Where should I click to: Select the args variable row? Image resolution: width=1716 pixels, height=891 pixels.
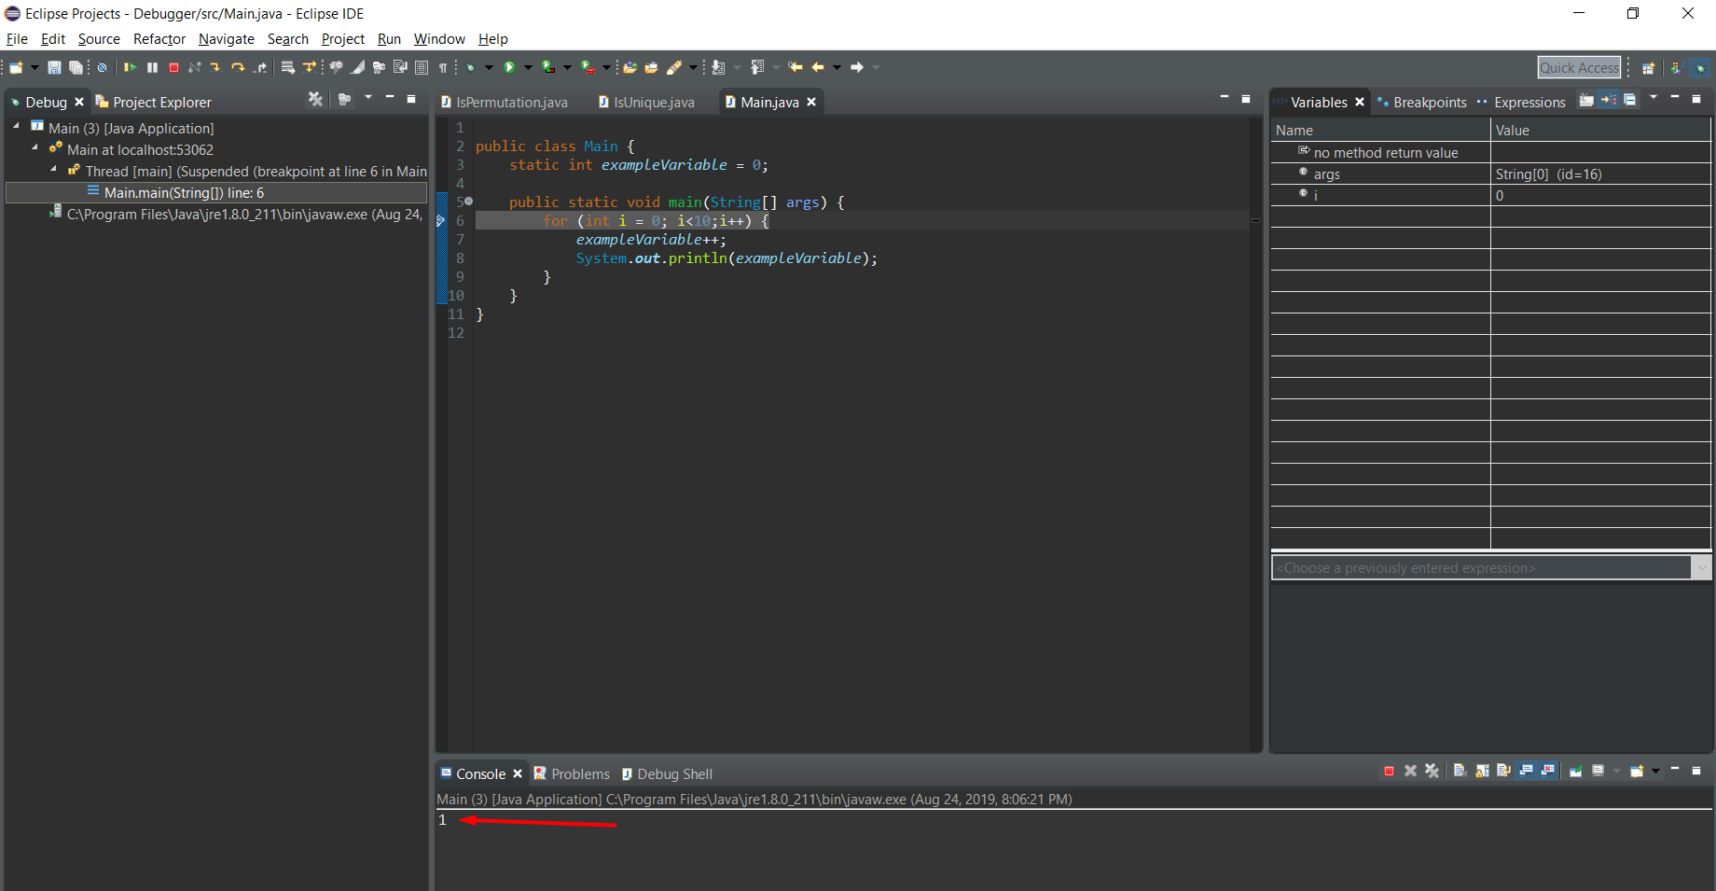pyautogui.click(x=1490, y=174)
